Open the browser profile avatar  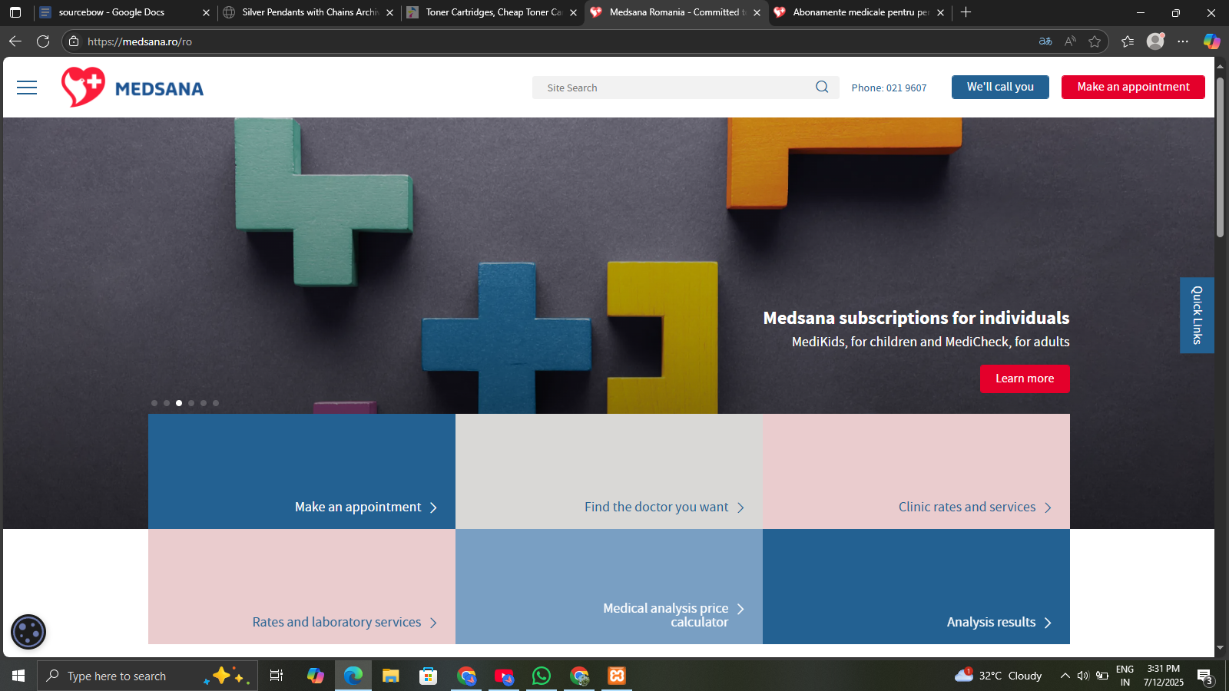(1155, 41)
